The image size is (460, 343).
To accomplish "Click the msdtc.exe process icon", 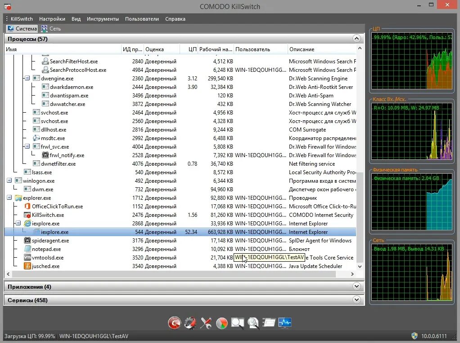I will [x=36, y=138].
